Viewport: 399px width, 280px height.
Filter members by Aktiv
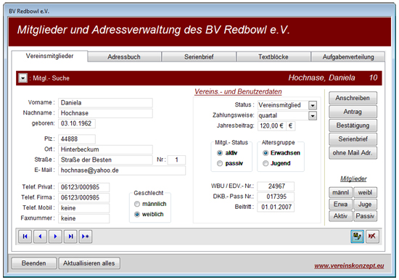(x=340, y=216)
